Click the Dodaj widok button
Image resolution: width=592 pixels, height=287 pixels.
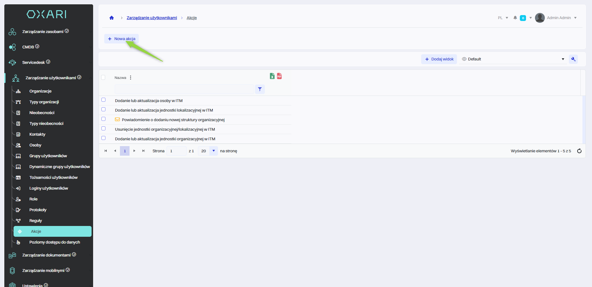tap(439, 59)
